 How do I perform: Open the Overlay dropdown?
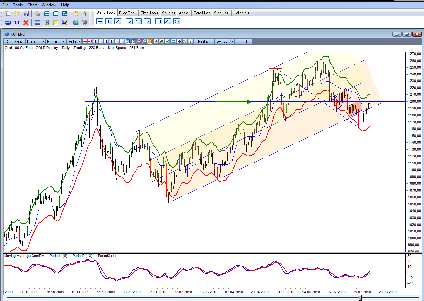click(x=204, y=42)
